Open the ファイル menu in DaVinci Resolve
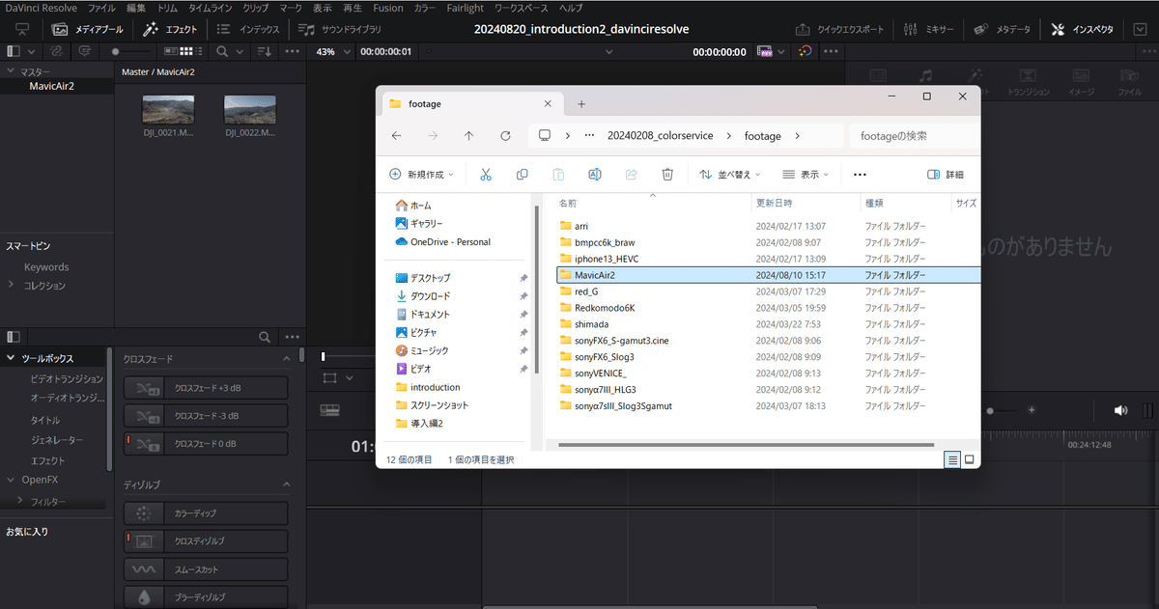This screenshot has width=1159, height=609. point(101,8)
